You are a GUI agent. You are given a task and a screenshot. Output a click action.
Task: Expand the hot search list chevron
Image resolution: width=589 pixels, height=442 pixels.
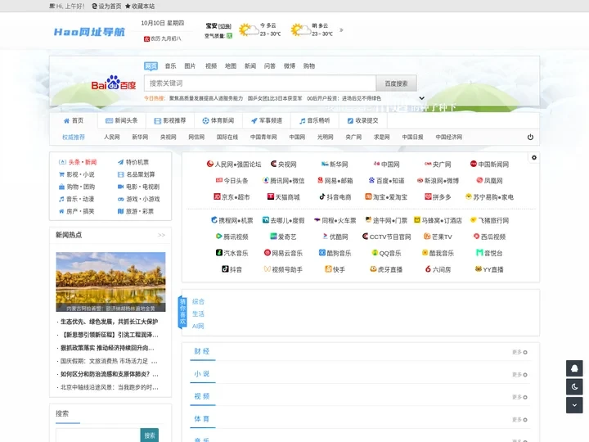[x=422, y=98]
